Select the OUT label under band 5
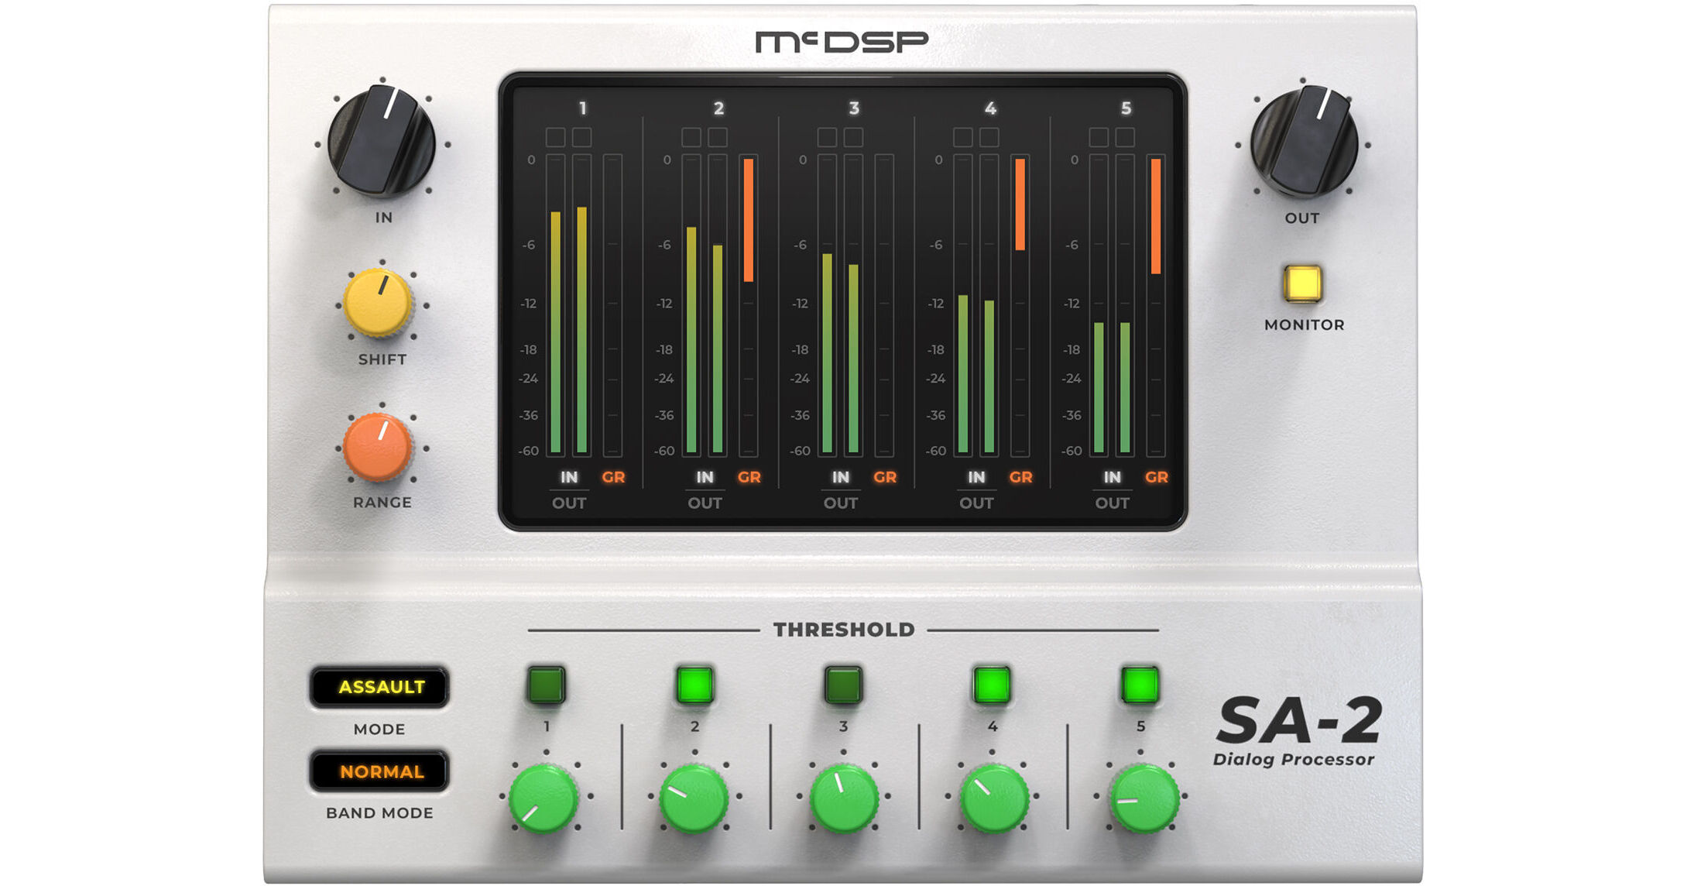 click(x=1113, y=503)
